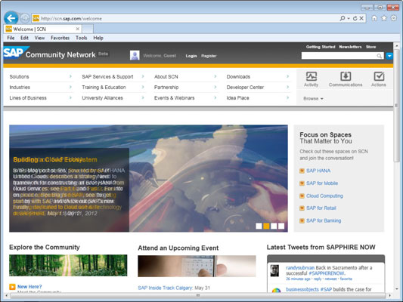Open the File menu

pos(11,38)
